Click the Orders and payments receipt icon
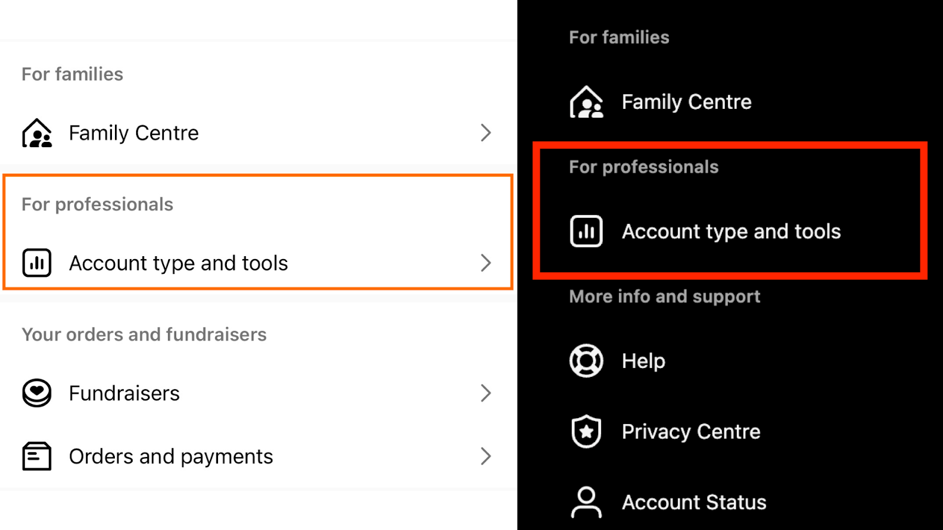 (x=37, y=456)
